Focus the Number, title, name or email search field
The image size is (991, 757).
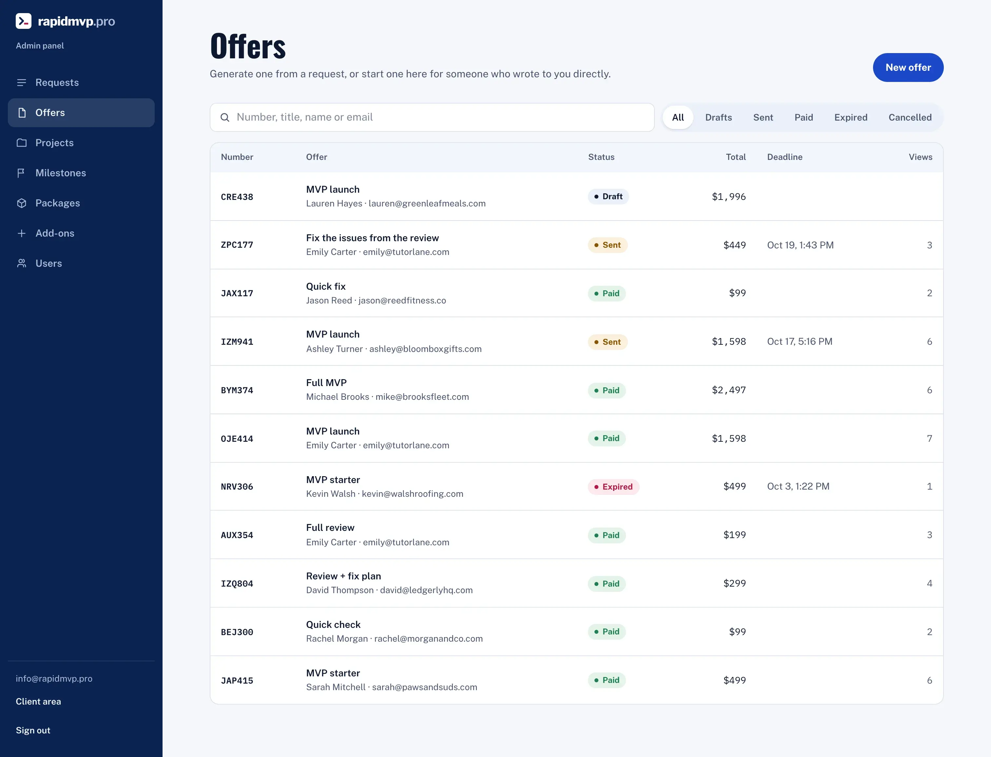[x=432, y=118]
